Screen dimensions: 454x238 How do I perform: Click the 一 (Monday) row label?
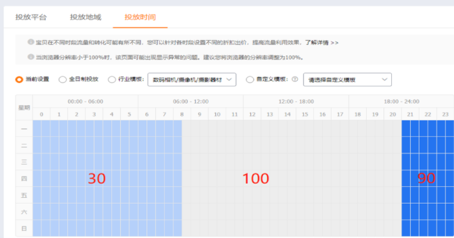[24, 129]
